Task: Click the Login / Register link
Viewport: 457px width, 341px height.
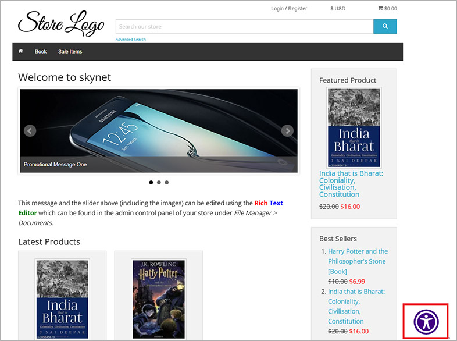Action: tap(289, 9)
